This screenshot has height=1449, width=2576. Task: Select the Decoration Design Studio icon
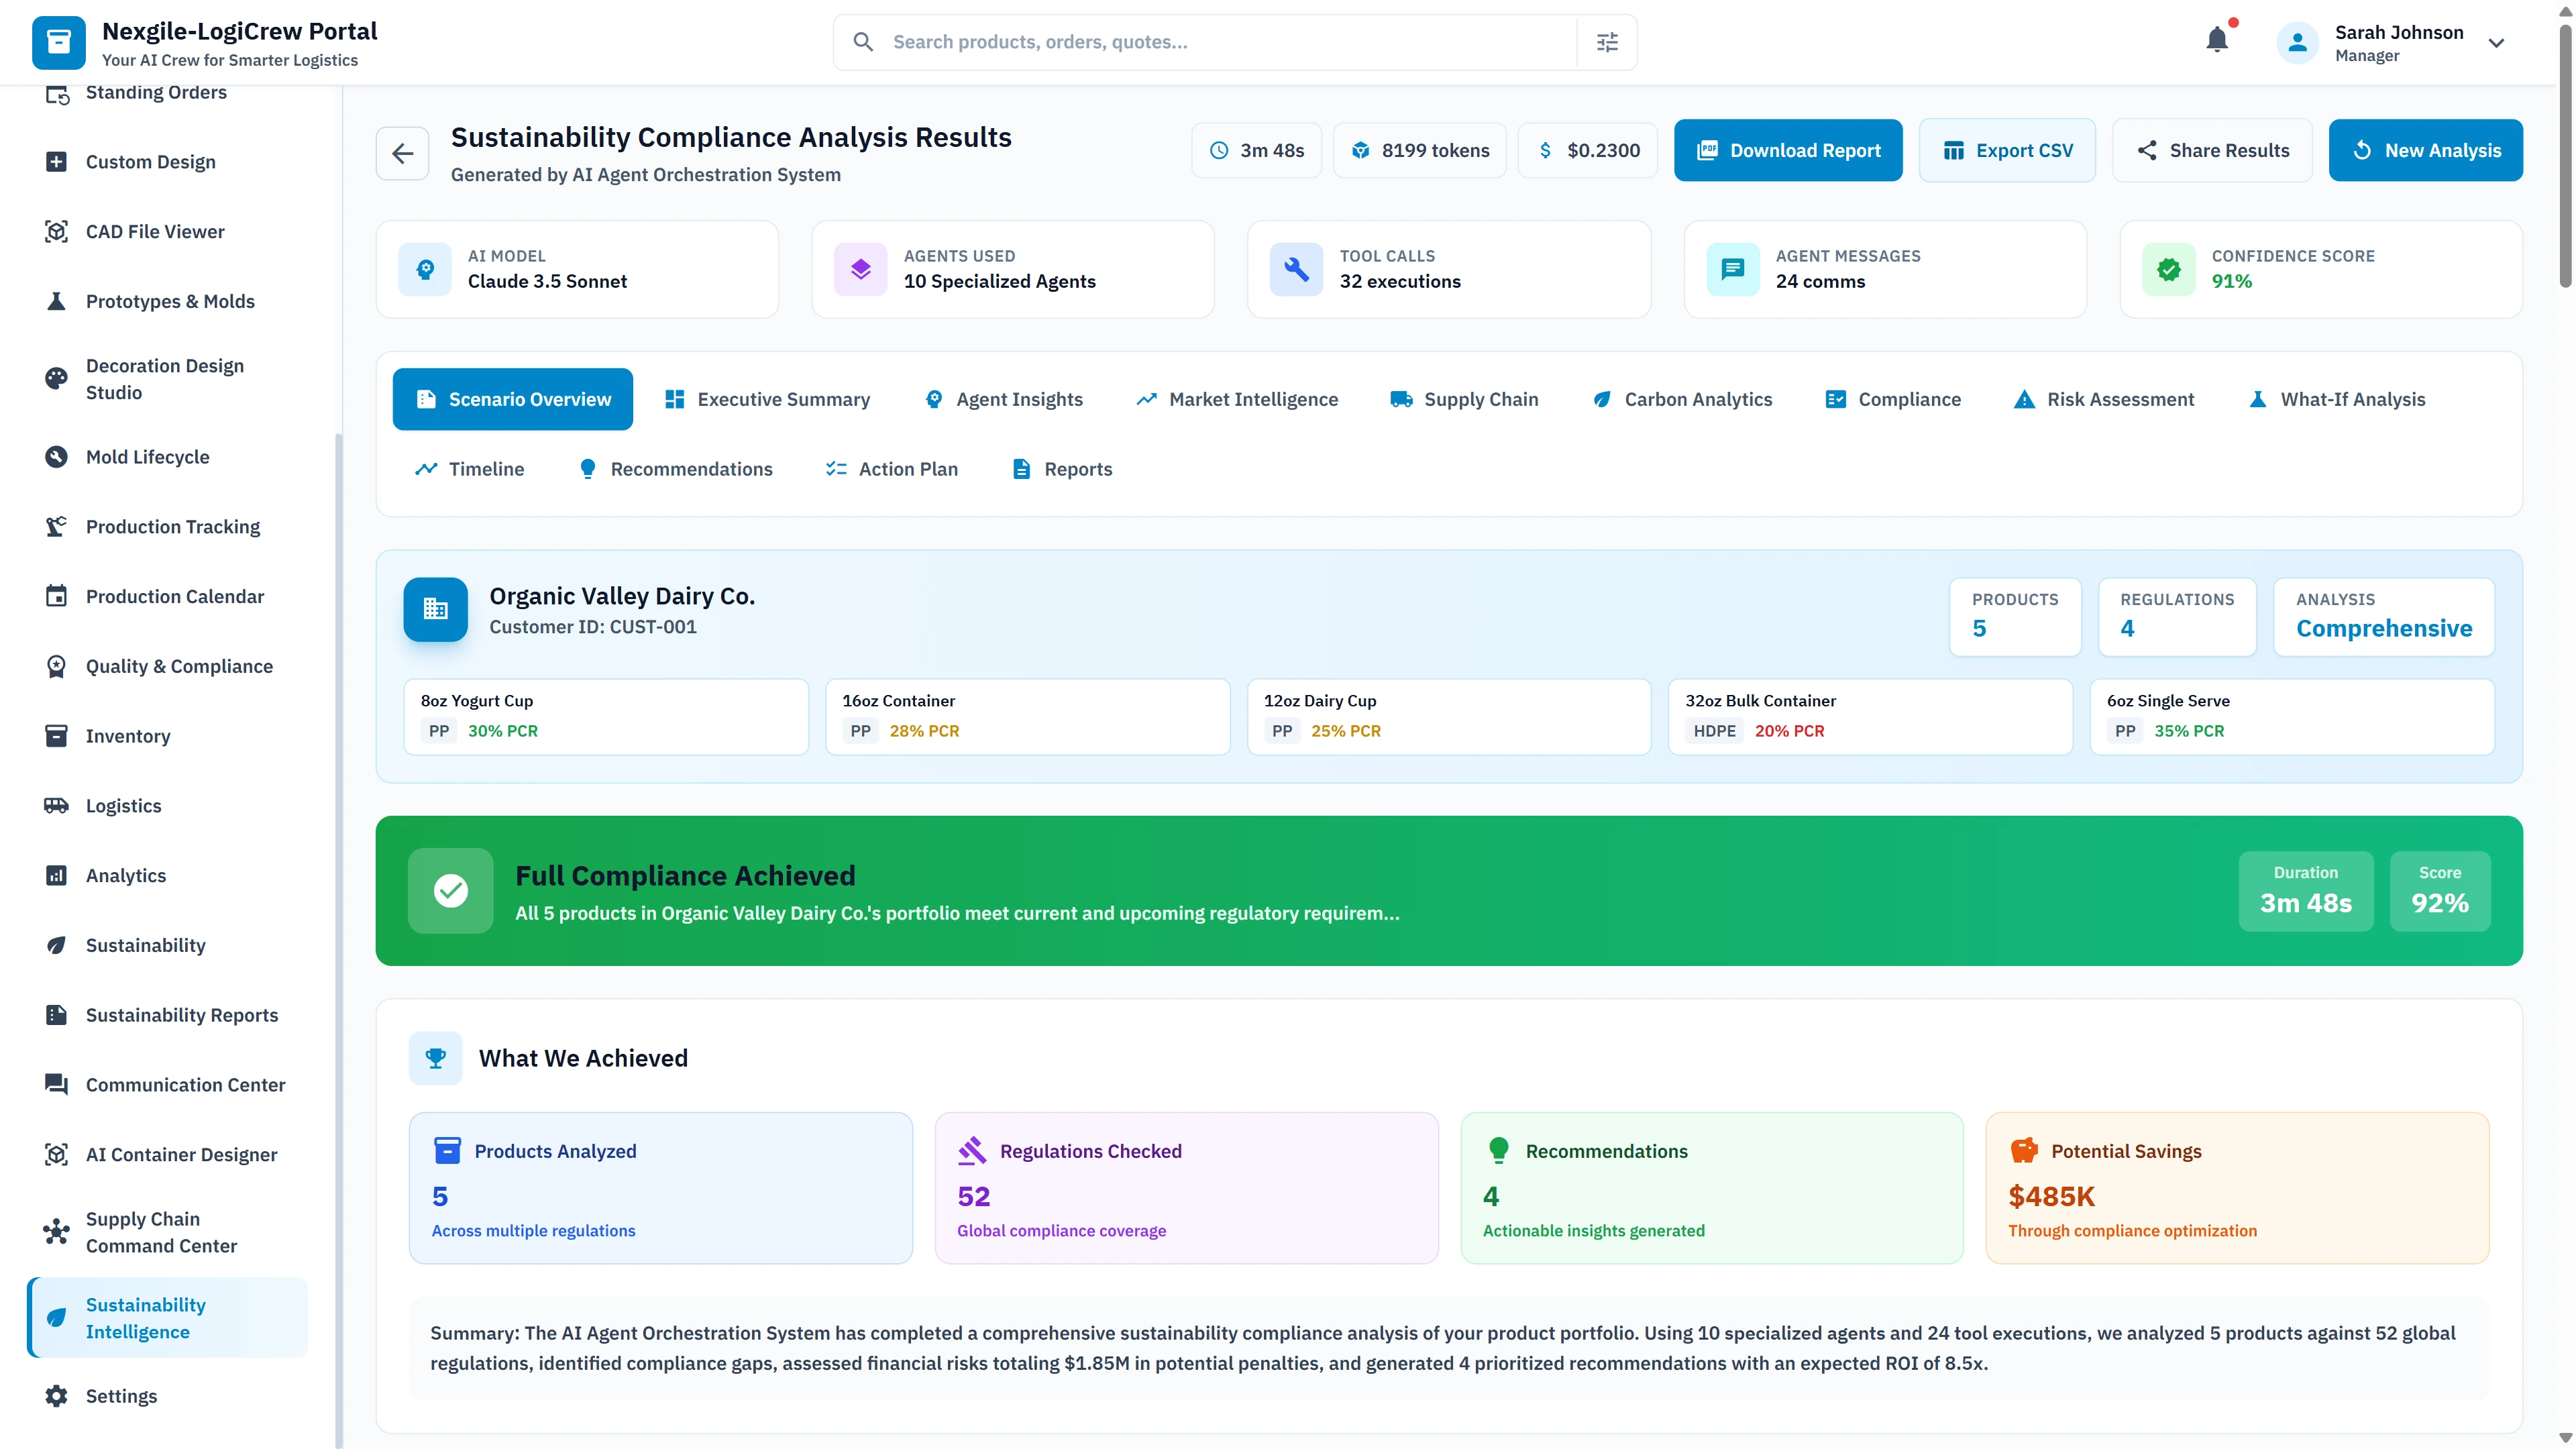tap(57, 378)
